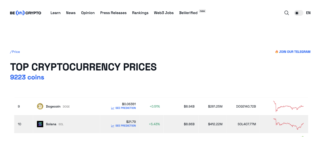Open Press Releases page
This screenshot has width=321, height=152.
pos(113,13)
